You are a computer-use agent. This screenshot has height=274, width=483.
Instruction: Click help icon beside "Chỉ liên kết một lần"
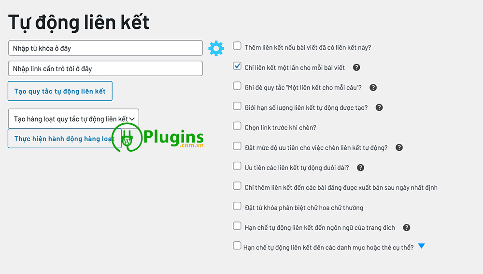click(356, 67)
